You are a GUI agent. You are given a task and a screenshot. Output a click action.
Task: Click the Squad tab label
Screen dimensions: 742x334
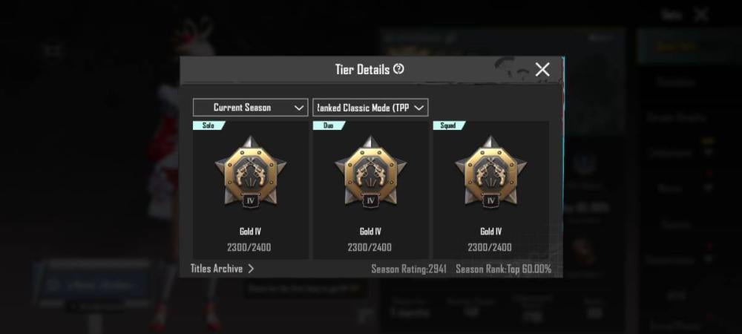pyautogui.click(x=448, y=125)
